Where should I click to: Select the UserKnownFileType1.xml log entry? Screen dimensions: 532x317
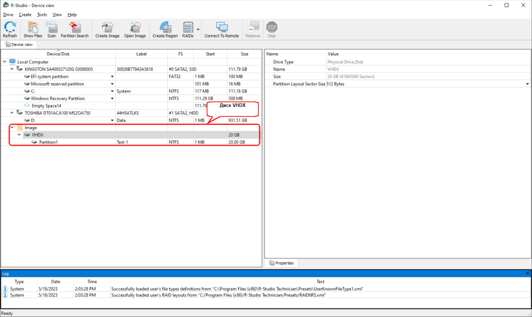(x=265, y=289)
